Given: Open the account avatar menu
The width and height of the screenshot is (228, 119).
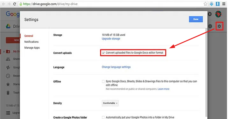Looking at the screenshot, I should point(218,14).
